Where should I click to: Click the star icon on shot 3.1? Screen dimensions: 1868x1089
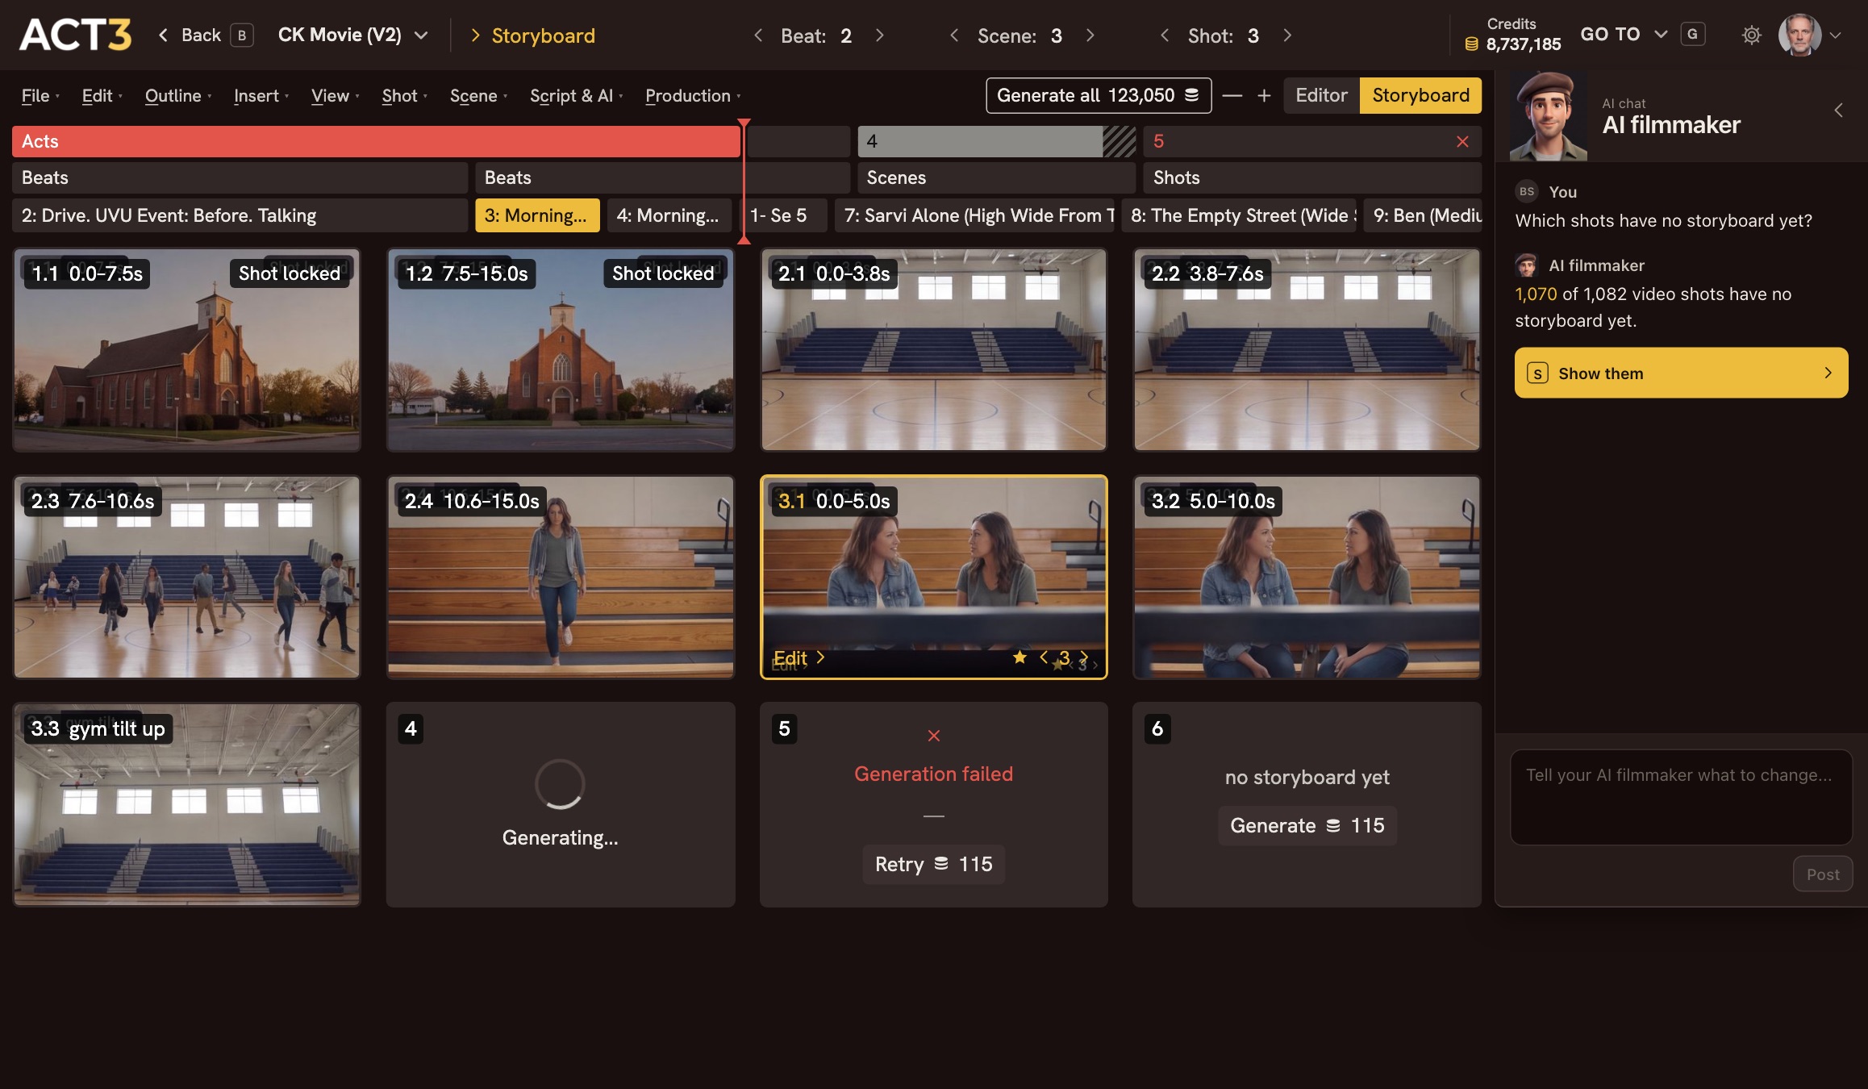(1019, 657)
